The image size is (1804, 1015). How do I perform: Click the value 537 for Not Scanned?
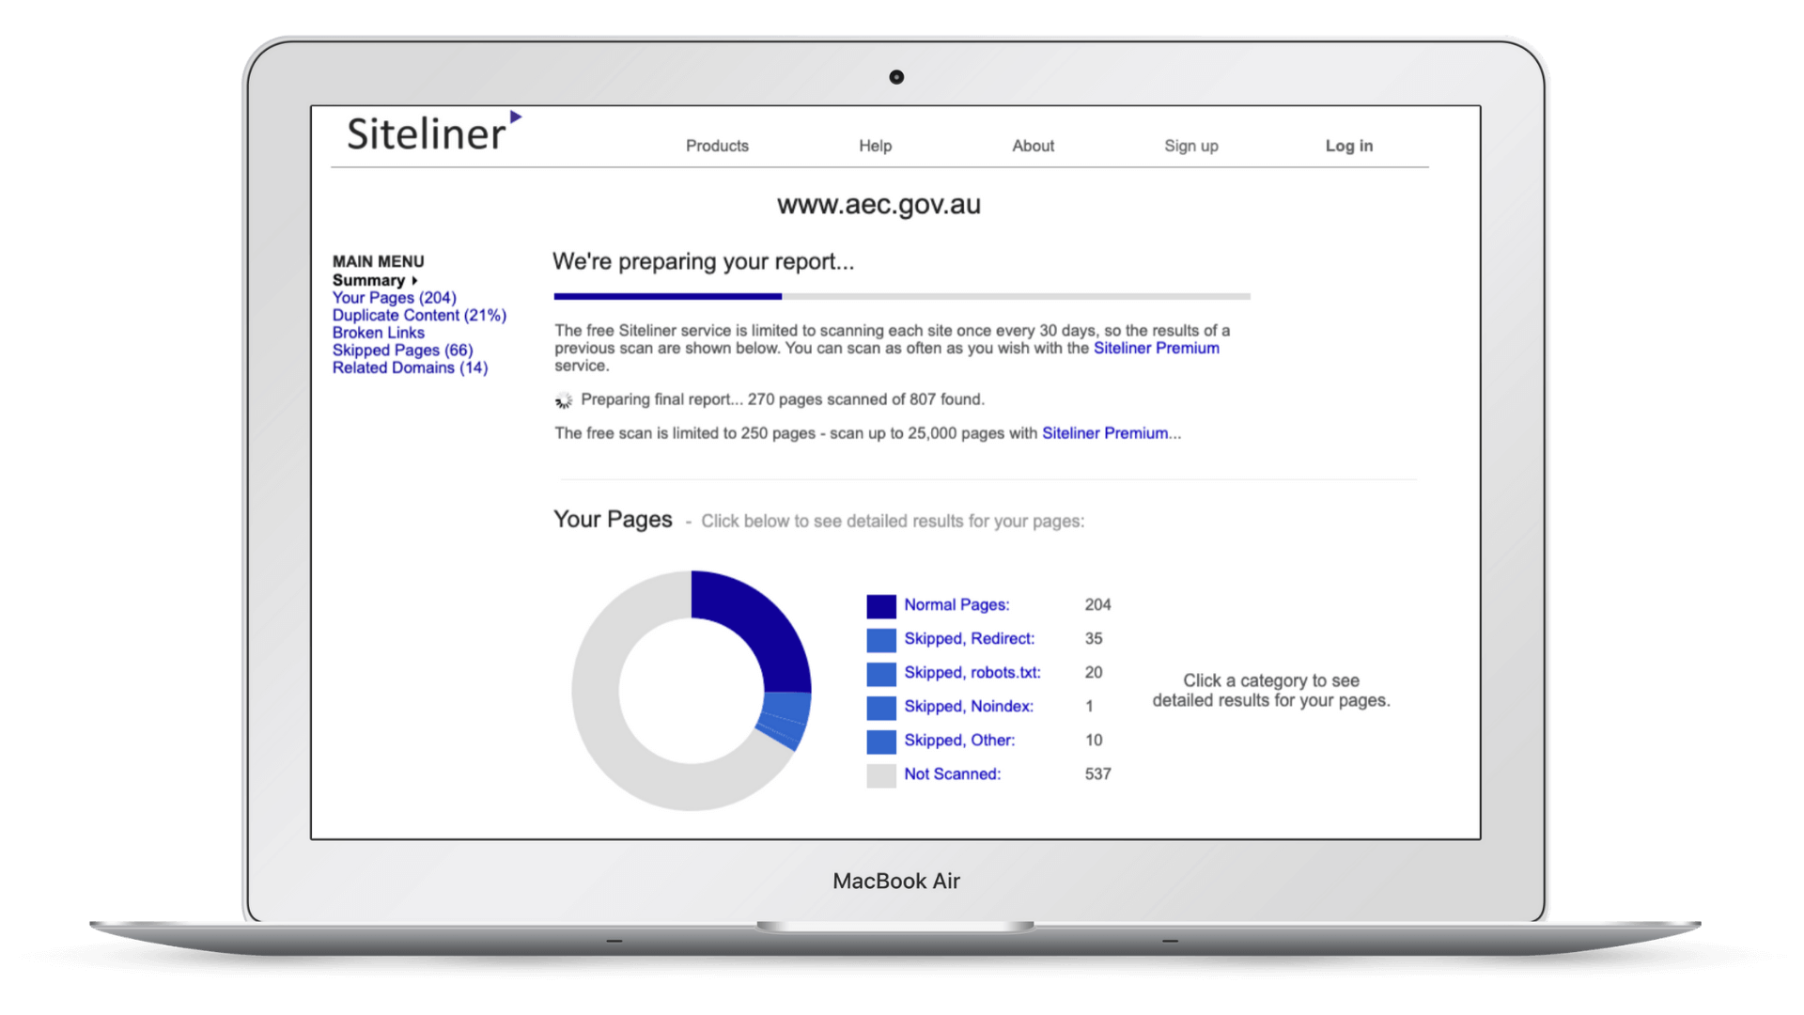(1097, 774)
